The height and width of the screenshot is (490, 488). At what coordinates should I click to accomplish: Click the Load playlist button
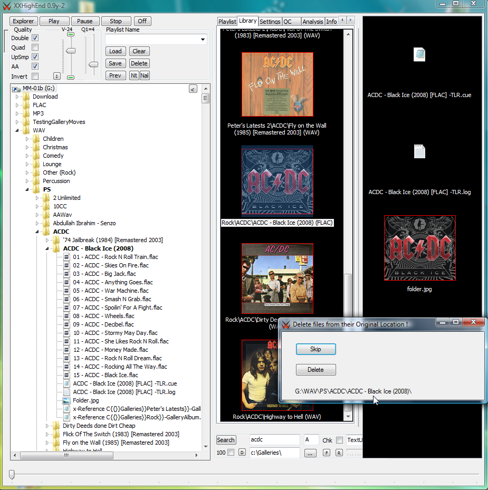click(116, 51)
